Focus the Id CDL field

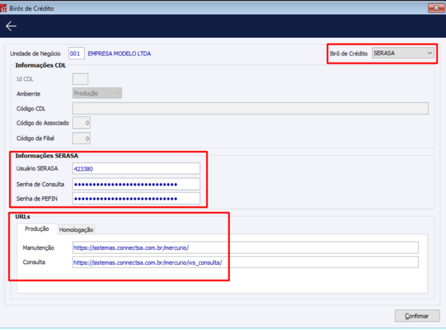coord(80,79)
